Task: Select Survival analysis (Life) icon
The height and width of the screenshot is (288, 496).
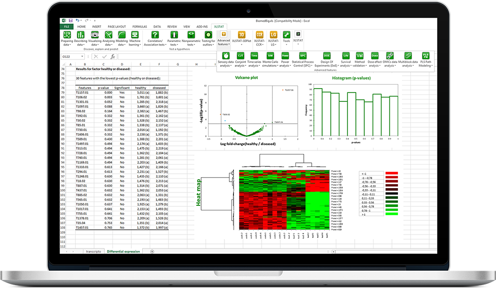Action: [x=346, y=56]
